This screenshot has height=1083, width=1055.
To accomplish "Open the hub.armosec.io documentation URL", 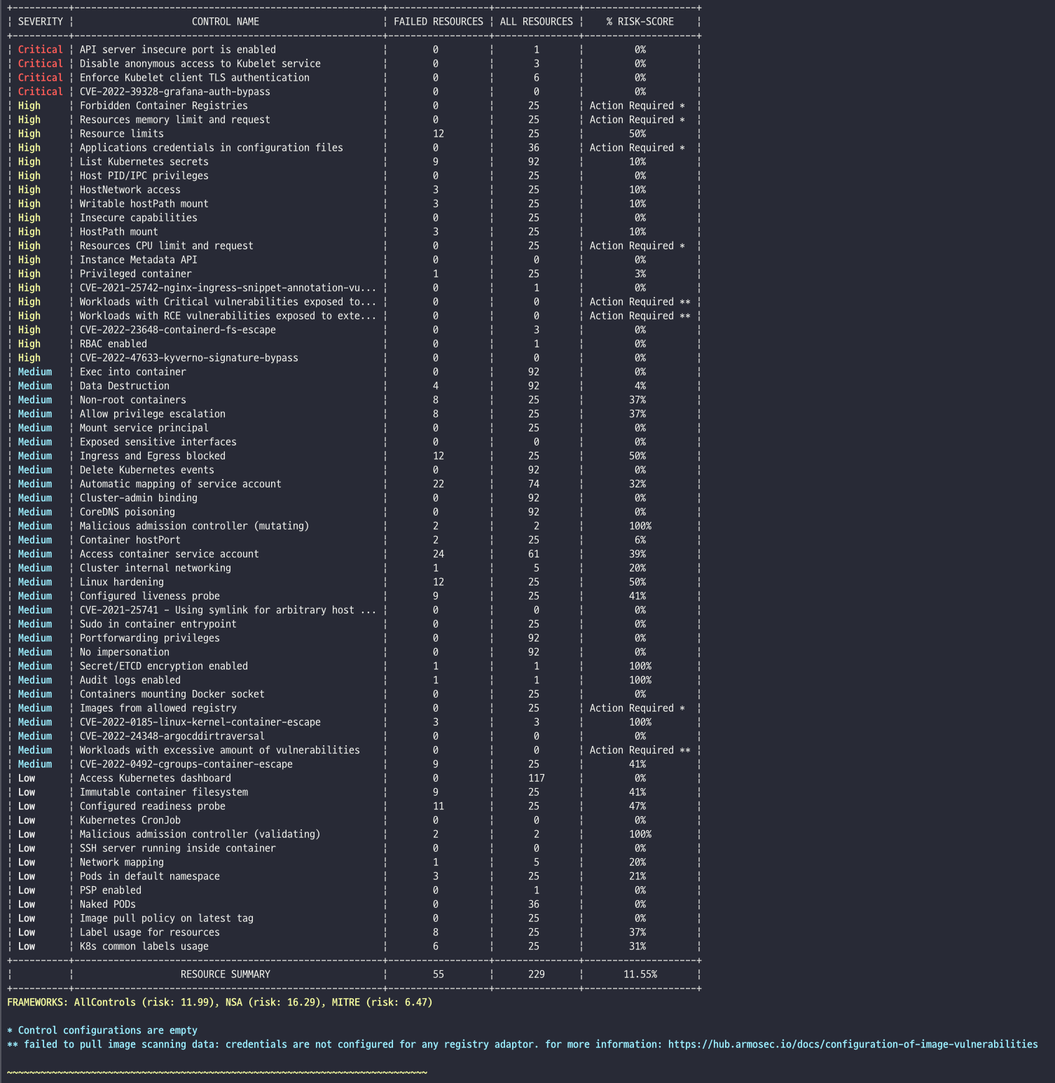I will [x=853, y=1044].
